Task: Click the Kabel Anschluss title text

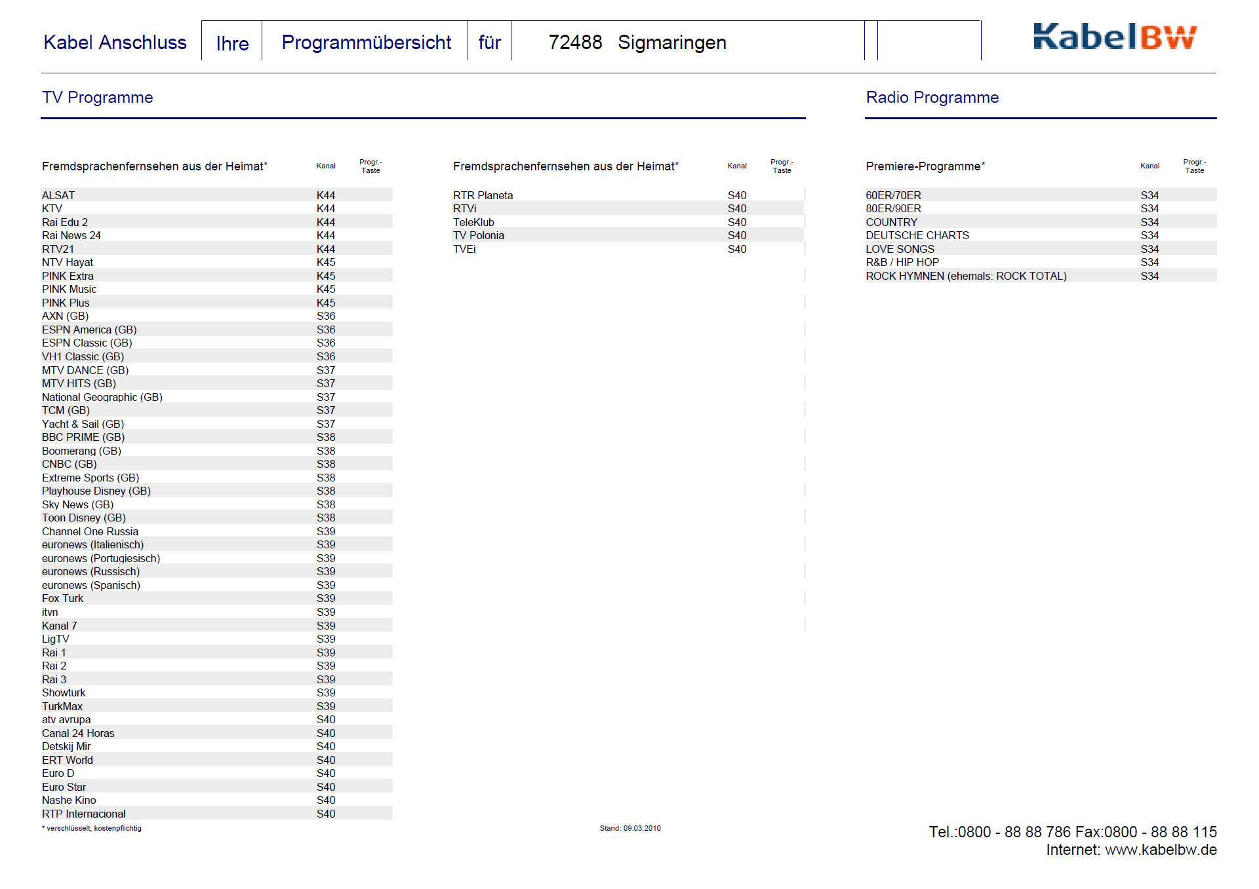Action: click(x=115, y=43)
